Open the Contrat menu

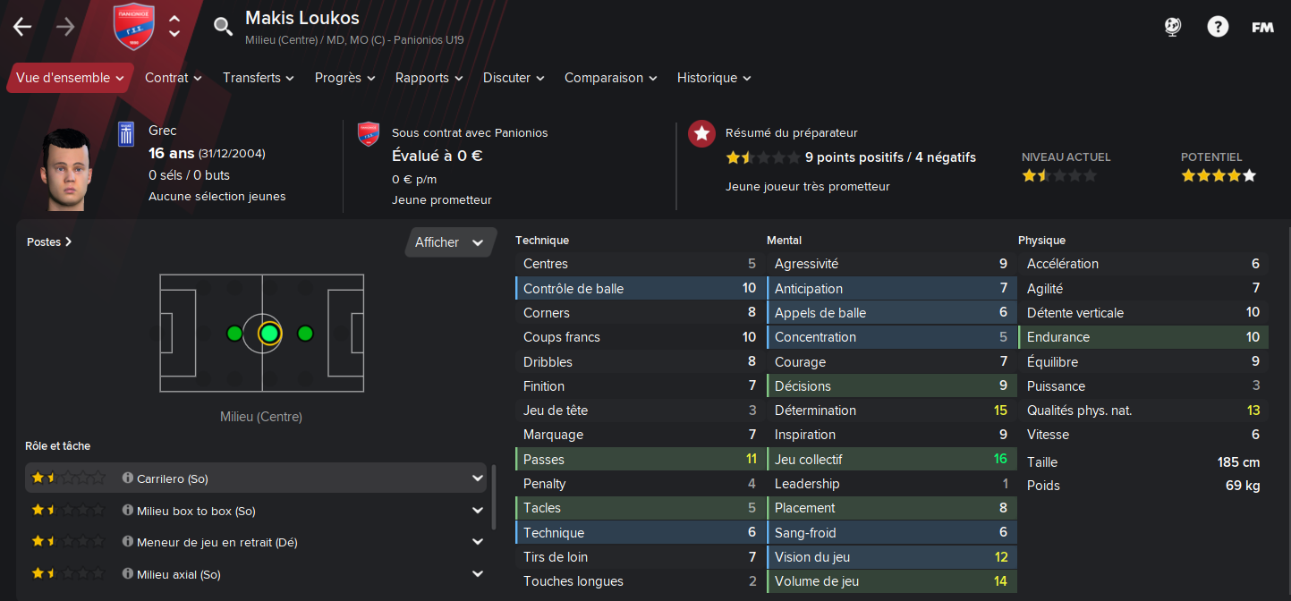click(x=173, y=78)
